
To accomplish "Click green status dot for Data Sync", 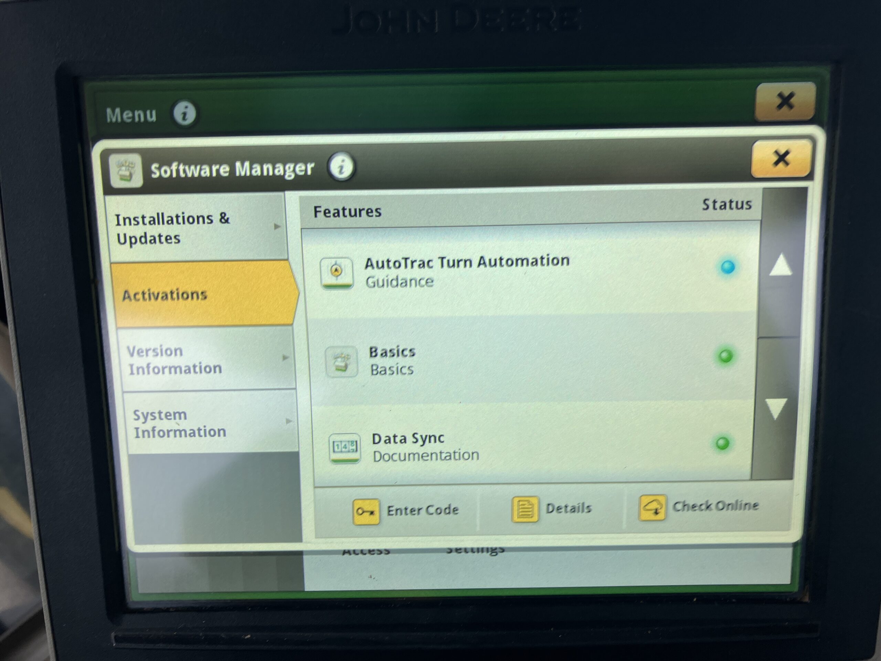I will coord(722,443).
